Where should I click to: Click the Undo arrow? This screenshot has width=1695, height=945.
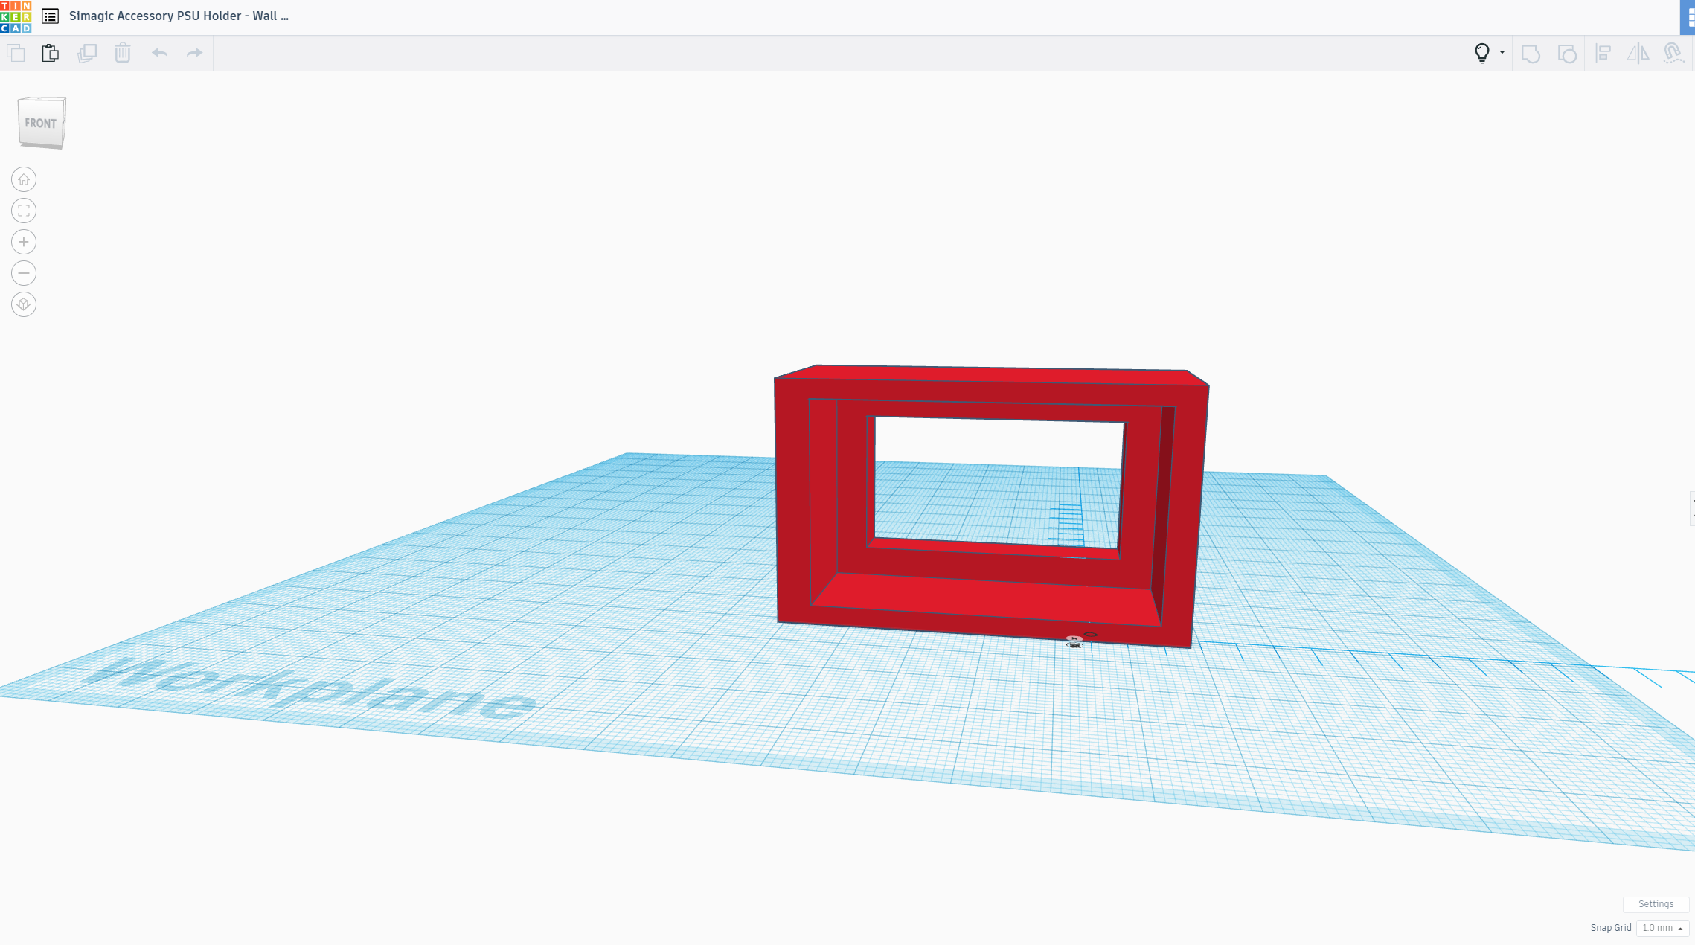tap(159, 53)
